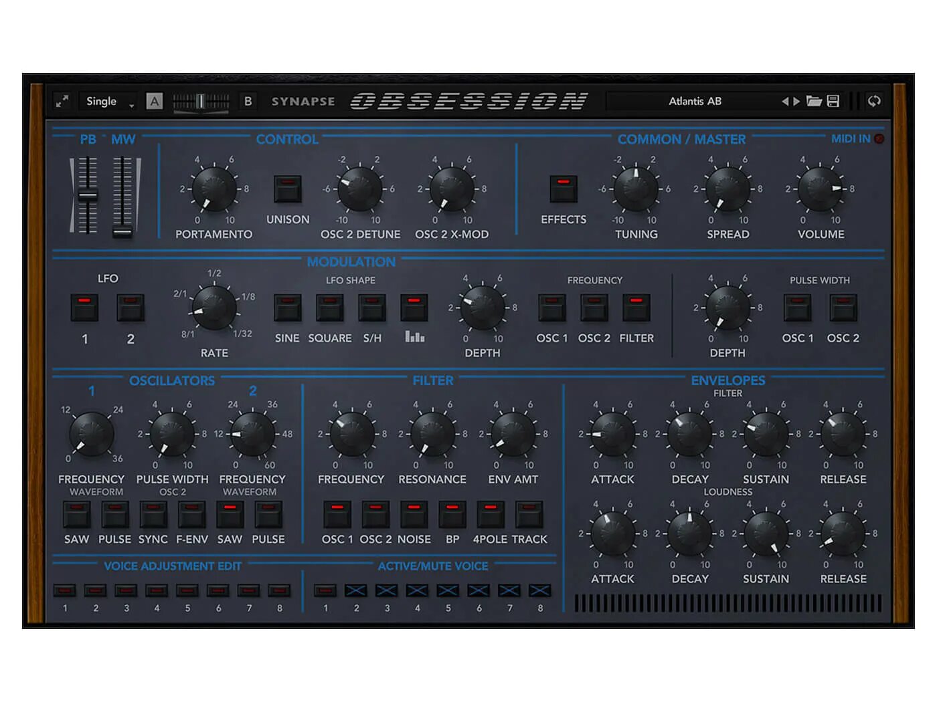Select patch variation A
The width and height of the screenshot is (937, 702).
click(x=155, y=102)
